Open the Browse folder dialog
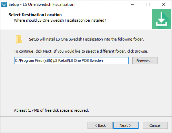The image size is (172, 133). 145,61
